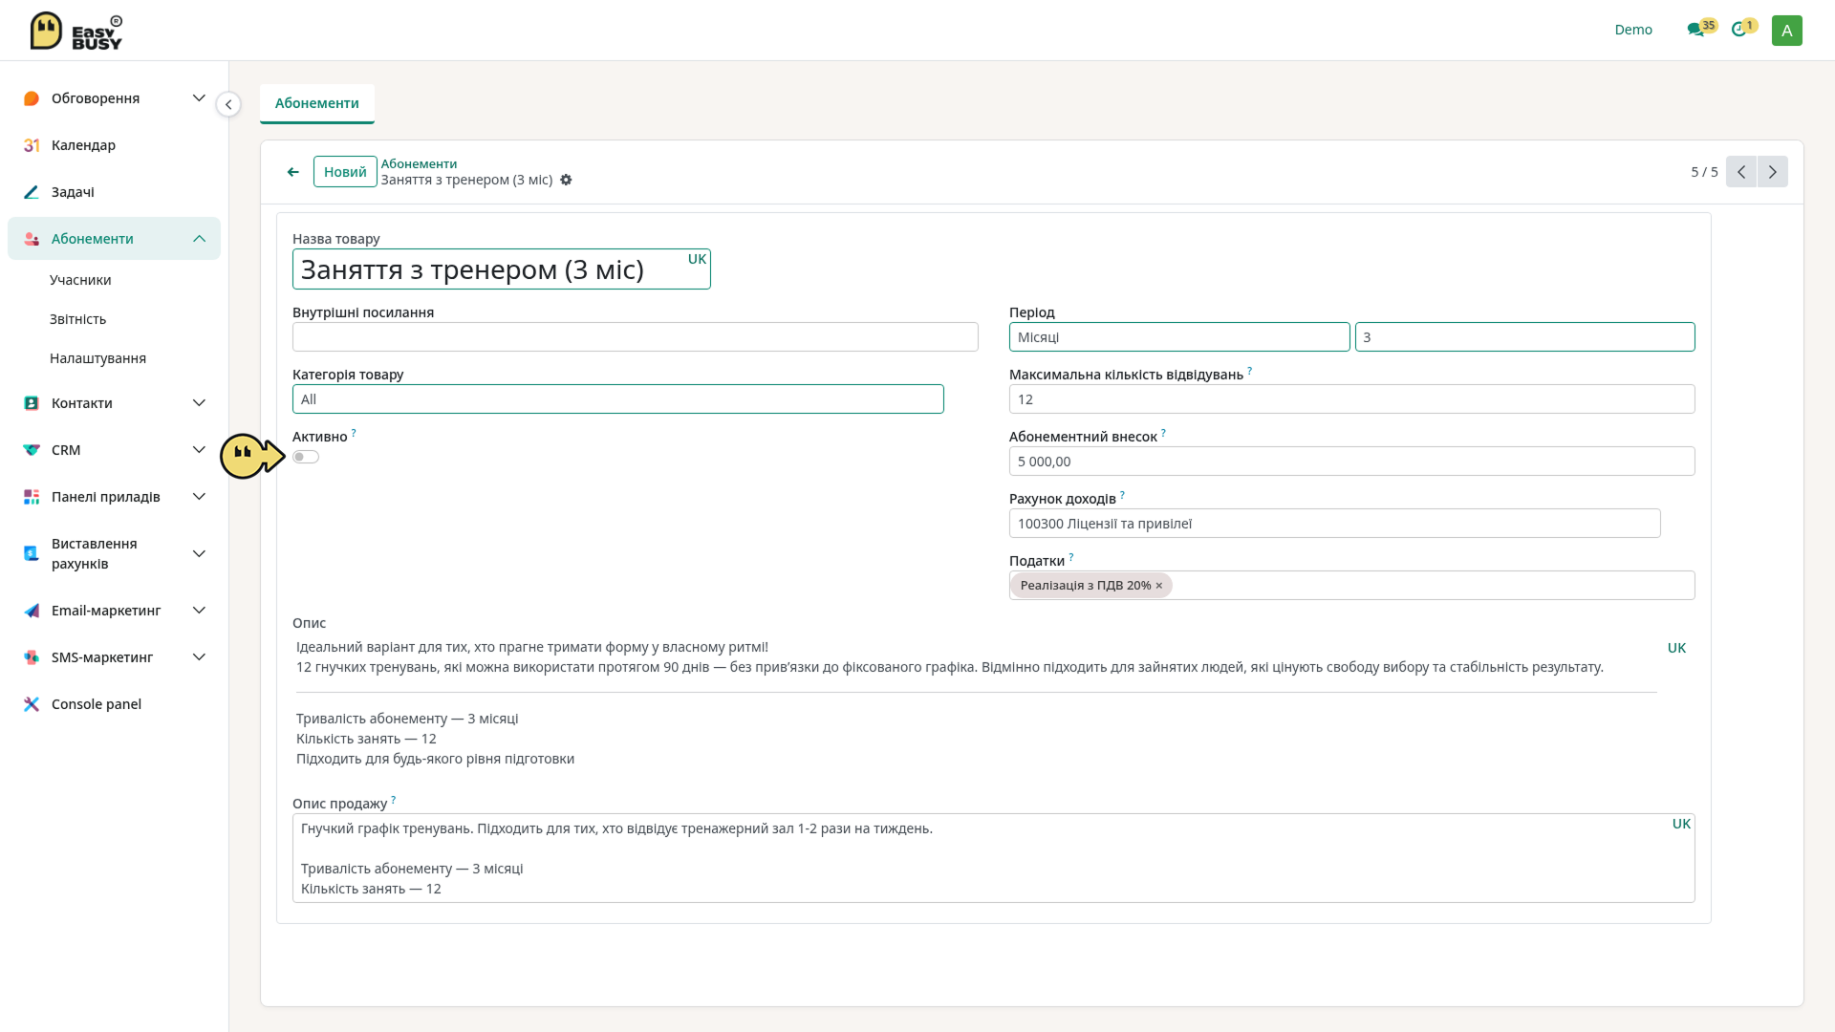Click the Виставлення рахунків icon
Viewport: 1835px width, 1032px height.
(32, 553)
